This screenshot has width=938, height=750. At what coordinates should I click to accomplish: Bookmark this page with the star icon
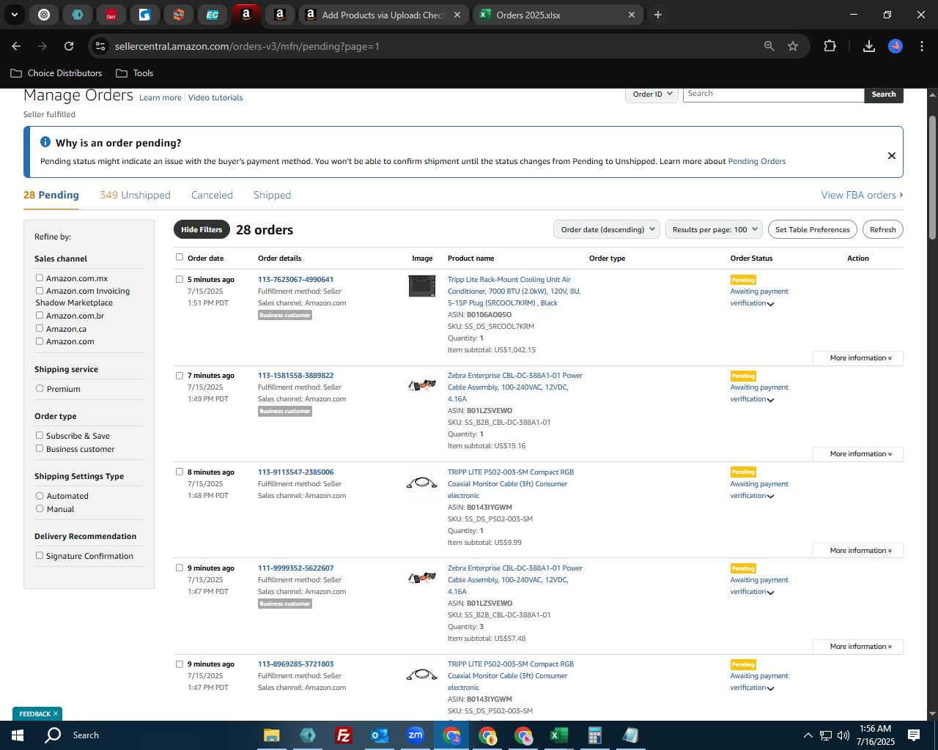click(793, 46)
